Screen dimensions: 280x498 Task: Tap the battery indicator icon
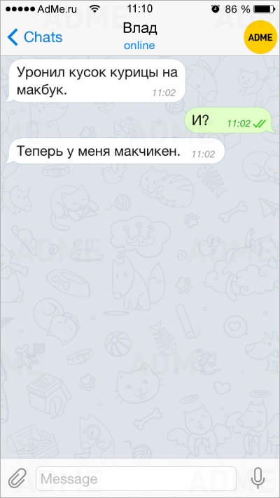coord(265,9)
